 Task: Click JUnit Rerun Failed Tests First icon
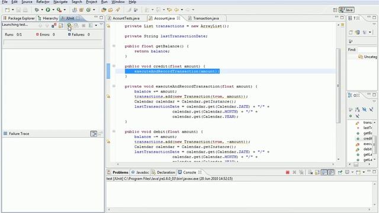pyautogui.click(x=76, y=25)
